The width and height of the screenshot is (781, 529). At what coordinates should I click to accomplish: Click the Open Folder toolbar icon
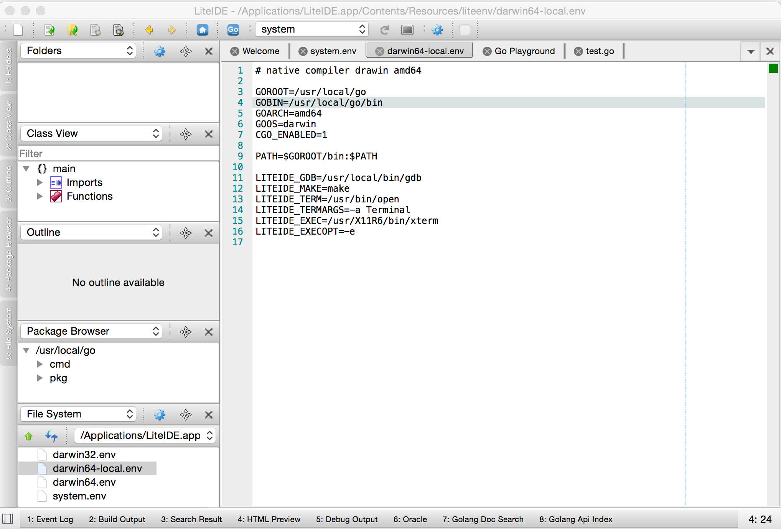tap(72, 30)
